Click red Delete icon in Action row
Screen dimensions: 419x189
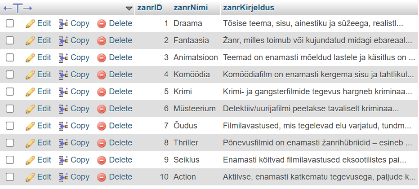tap(102, 177)
